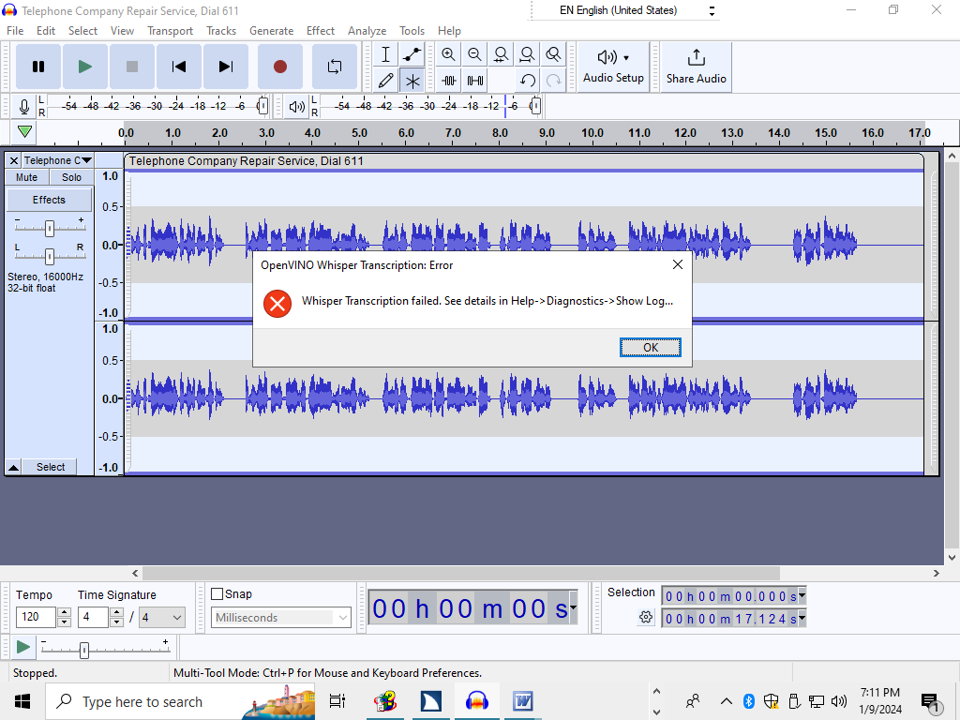Click the playback meter speaker icon
This screenshot has width=960, height=720.
coord(297,107)
